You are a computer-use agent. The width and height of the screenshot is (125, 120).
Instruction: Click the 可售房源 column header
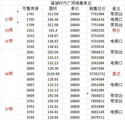pos(30,8)
